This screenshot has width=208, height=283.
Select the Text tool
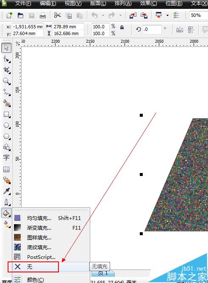coord(6,158)
